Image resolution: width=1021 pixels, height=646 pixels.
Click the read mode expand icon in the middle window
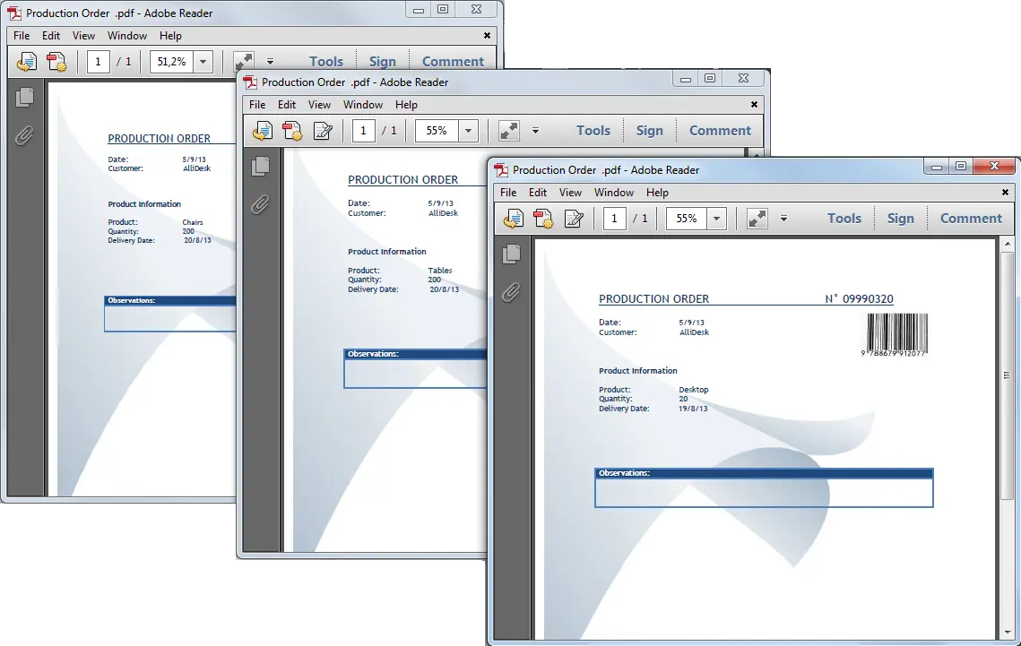[508, 131]
